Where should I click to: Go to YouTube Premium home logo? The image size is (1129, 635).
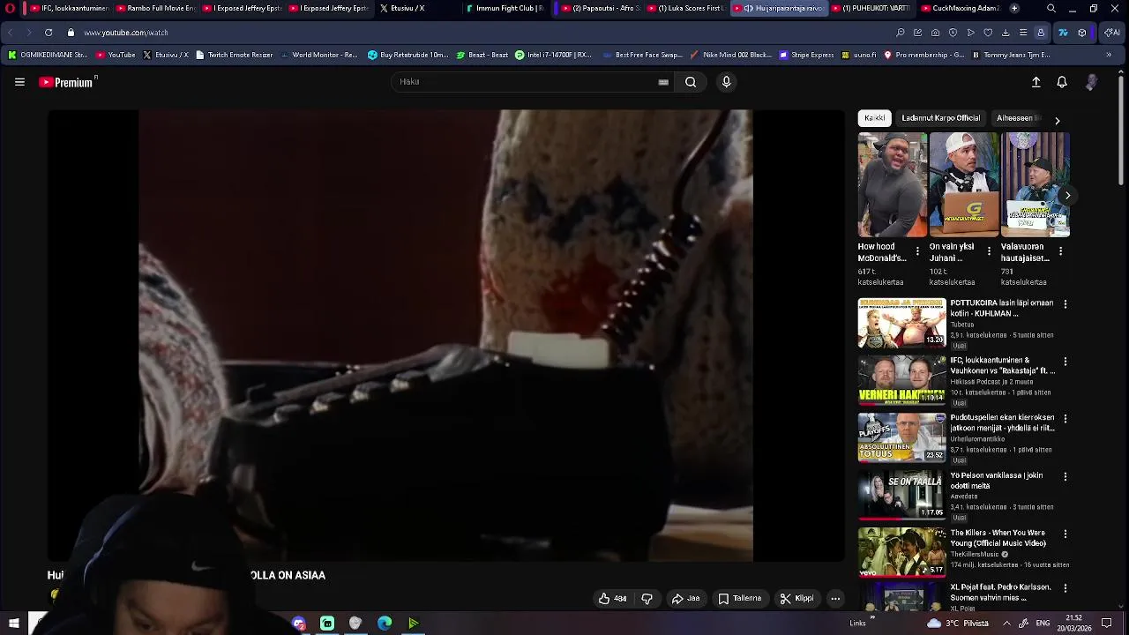66,82
